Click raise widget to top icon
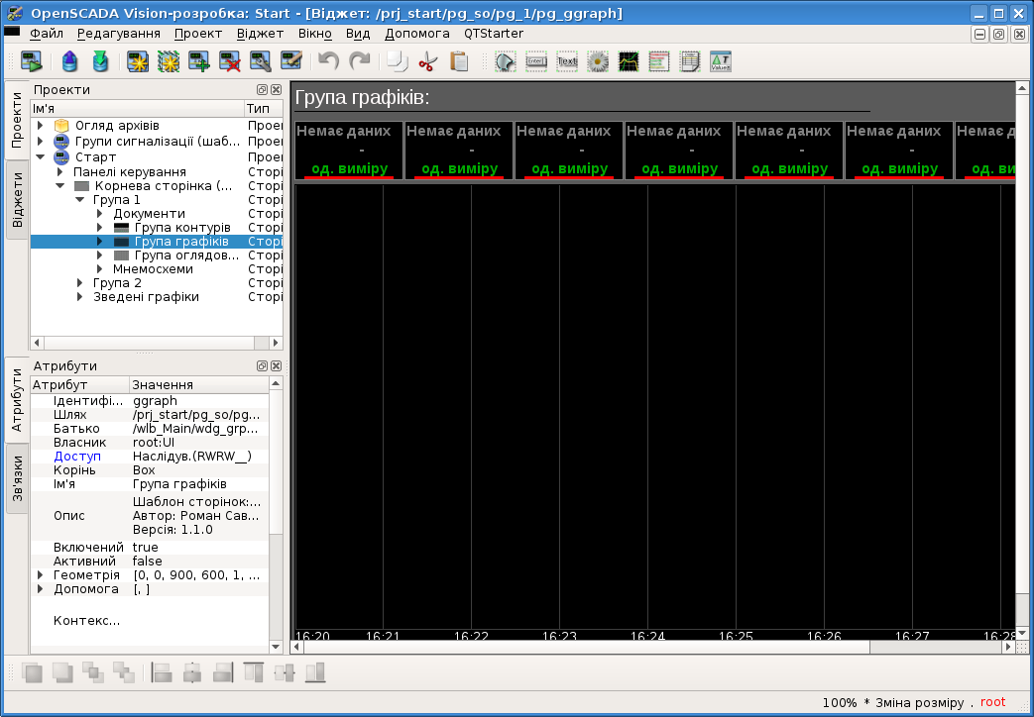 32,672
